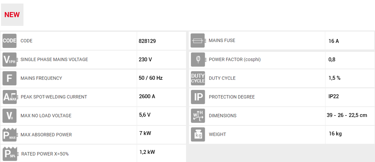Click the mains frequency F icon
Image resolution: width=375 pixels, height=162 pixels.
pyautogui.click(x=10, y=78)
